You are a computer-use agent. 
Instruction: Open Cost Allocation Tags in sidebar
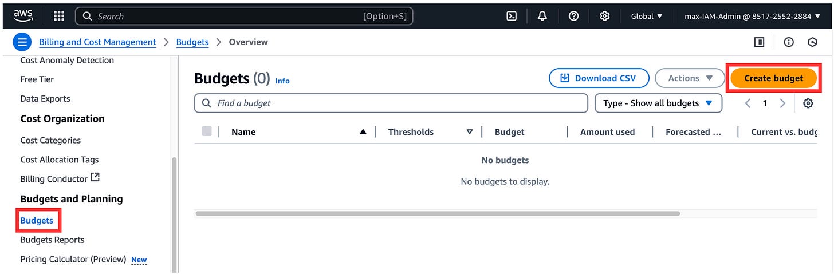coord(60,160)
